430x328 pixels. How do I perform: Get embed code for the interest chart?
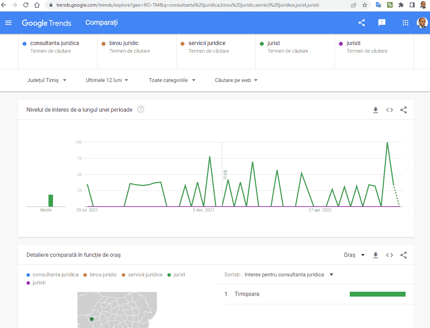[390, 110]
